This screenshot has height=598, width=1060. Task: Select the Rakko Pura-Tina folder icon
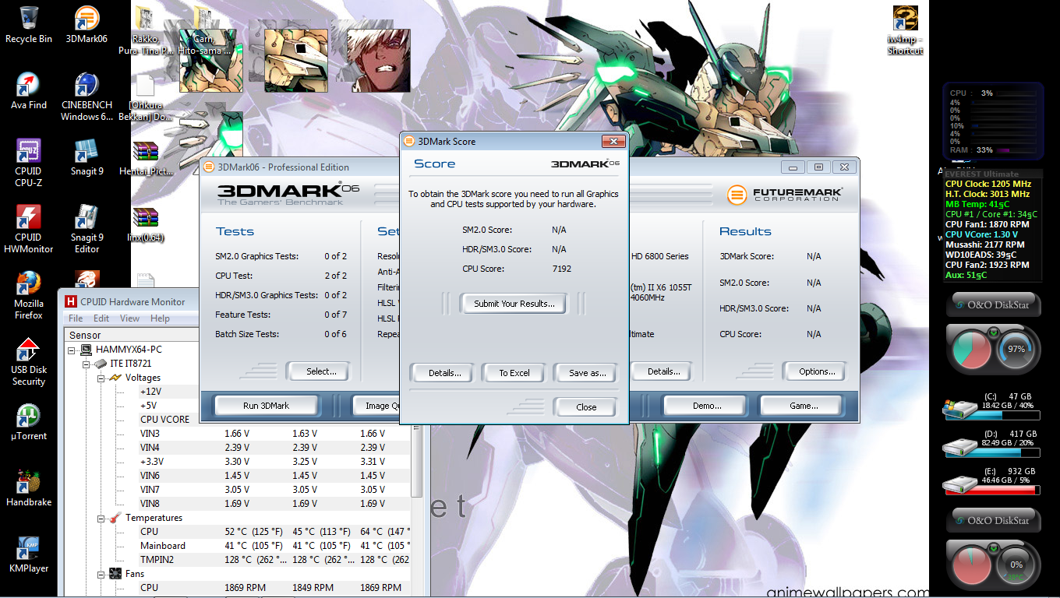[x=145, y=30]
